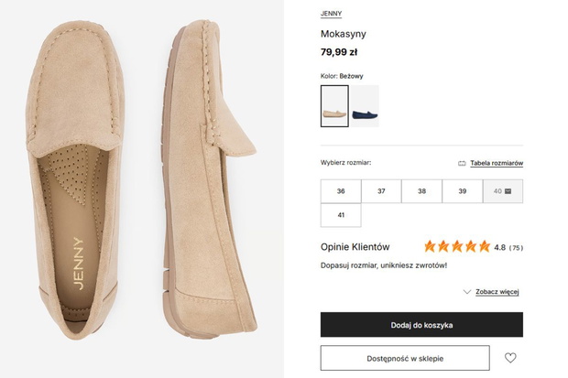This screenshot has height=378, width=568.
Task: Click the fifth orange rating star
Action: pyautogui.click(x=485, y=246)
